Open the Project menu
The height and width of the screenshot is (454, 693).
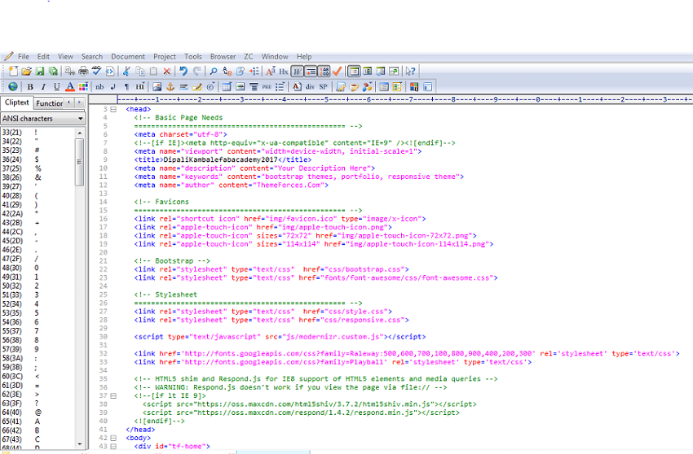(x=165, y=56)
